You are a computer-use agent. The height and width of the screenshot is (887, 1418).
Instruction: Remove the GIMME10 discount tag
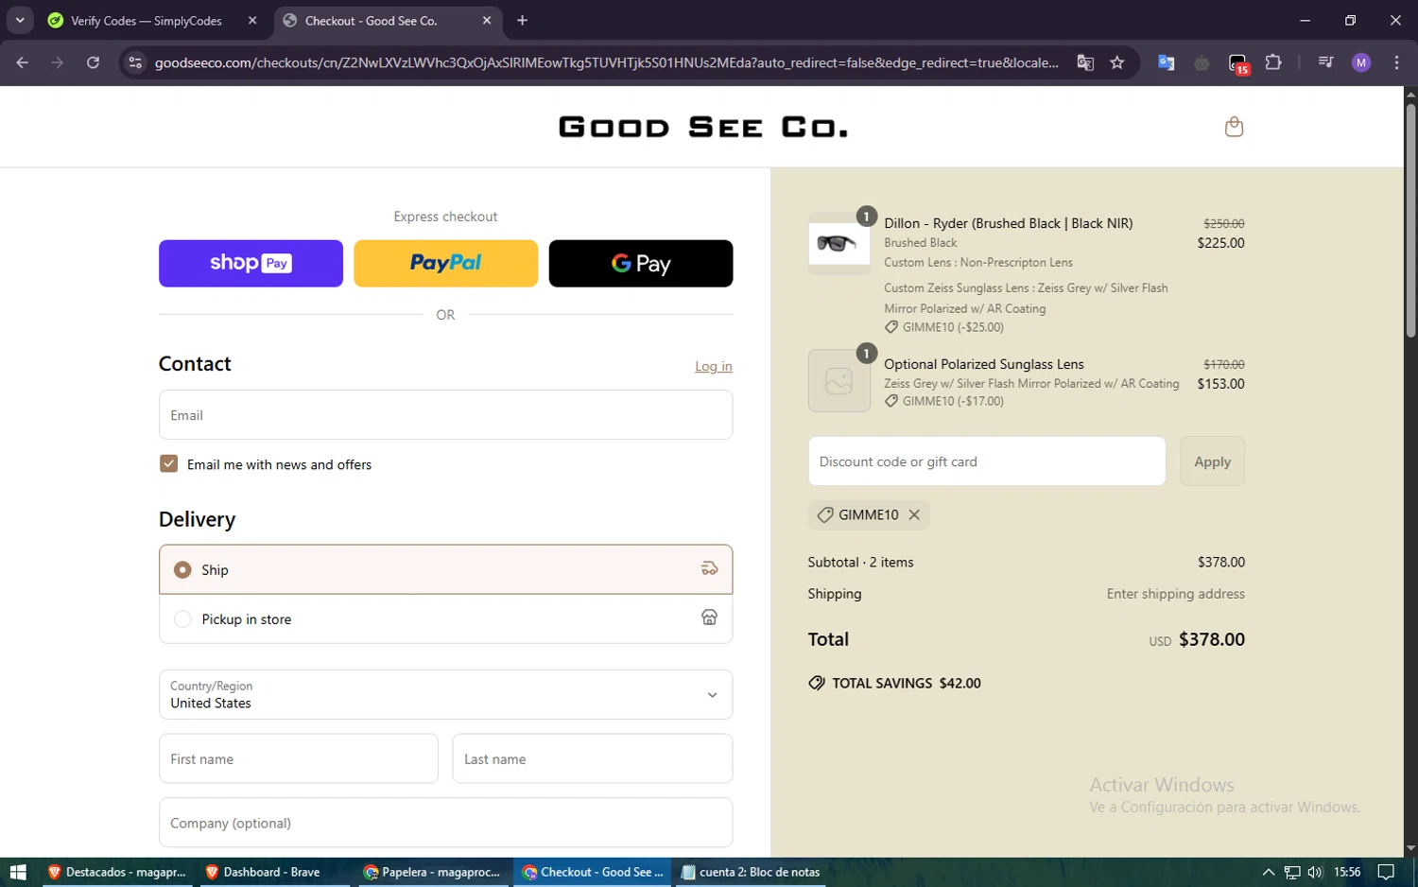pos(914,514)
